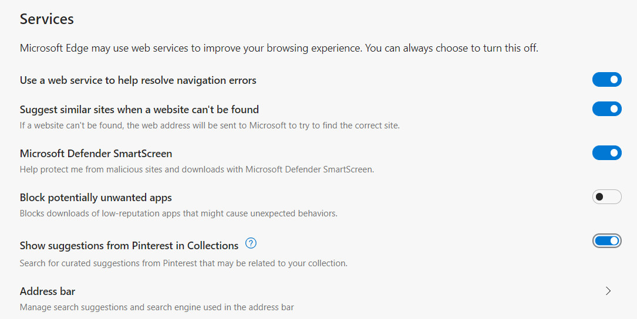
Task: Click 'Blocks downloads of low-reputation apps' description
Action: click(x=178, y=213)
